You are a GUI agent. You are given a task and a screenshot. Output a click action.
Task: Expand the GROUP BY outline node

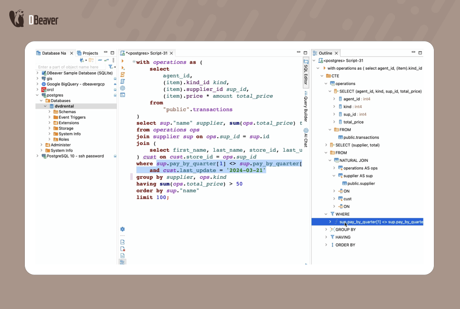click(x=326, y=230)
